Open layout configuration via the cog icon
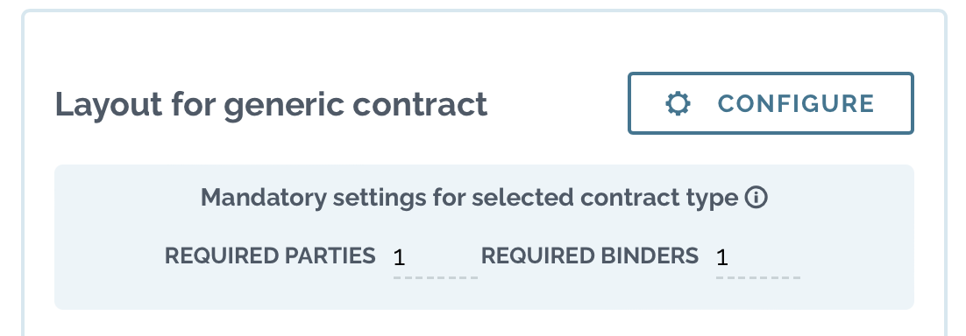This screenshot has height=336, width=966. coord(678,103)
